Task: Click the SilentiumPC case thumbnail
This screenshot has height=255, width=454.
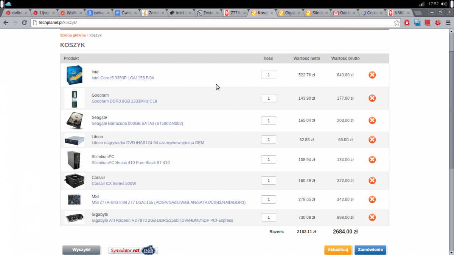Action: 75,160
